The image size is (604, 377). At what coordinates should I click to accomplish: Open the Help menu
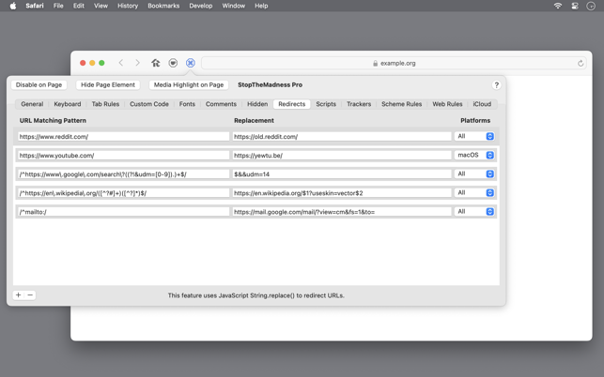[x=261, y=6]
